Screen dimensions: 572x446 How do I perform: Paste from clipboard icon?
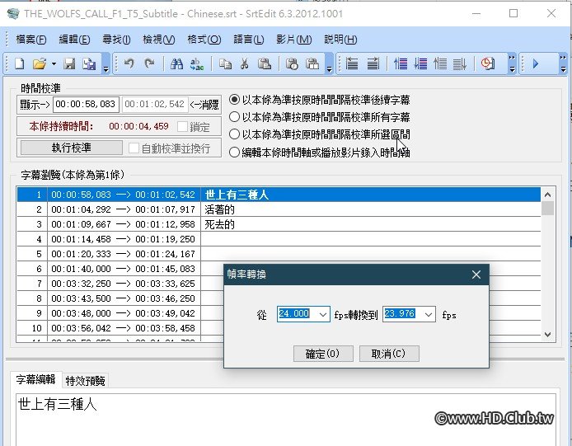265,63
